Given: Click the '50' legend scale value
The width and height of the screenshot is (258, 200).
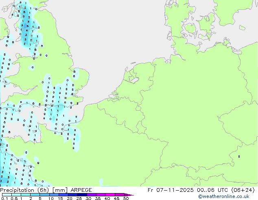Looking at the screenshot, I should [x=126, y=198].
